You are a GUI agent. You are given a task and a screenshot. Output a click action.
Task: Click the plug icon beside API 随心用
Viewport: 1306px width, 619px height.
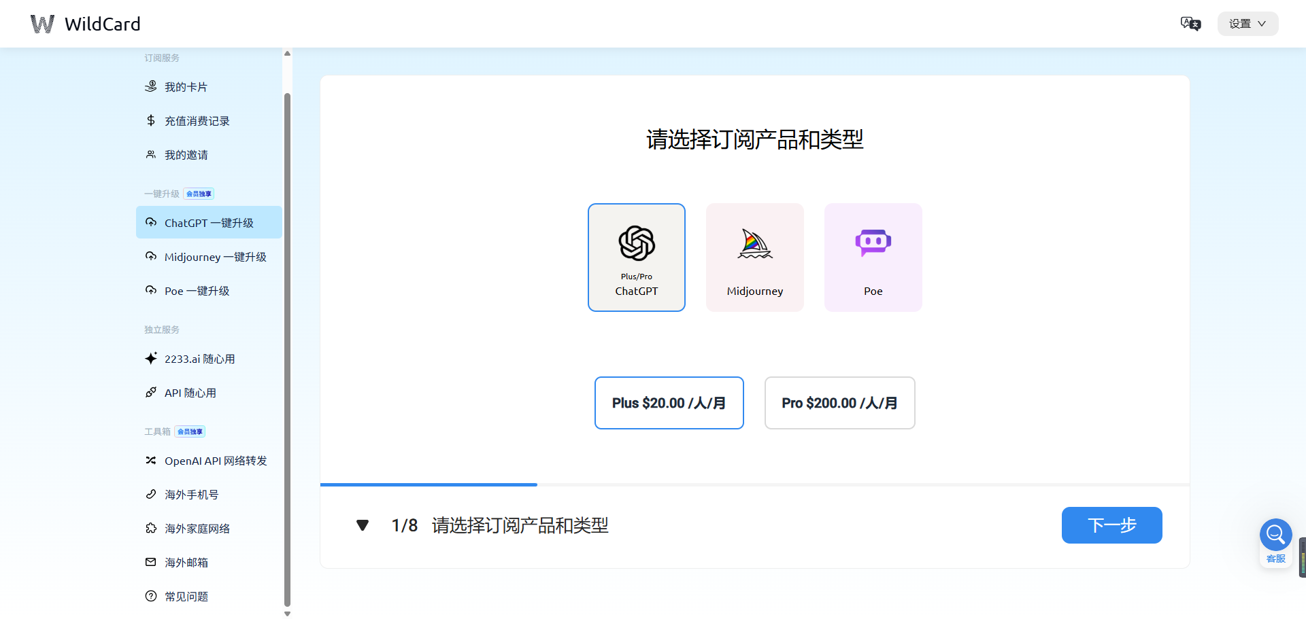[151, 392]
